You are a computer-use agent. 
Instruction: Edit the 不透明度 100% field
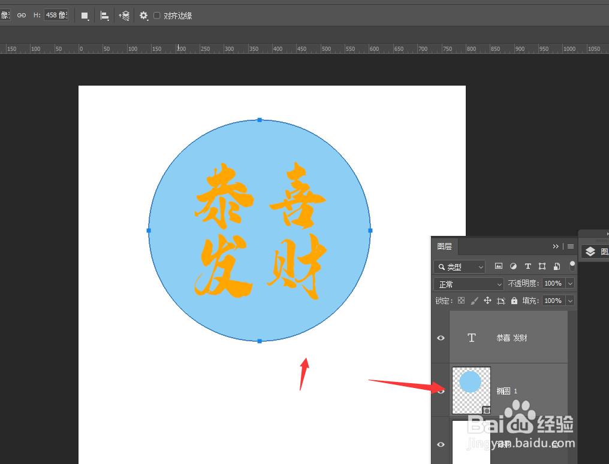pos(553,283)
